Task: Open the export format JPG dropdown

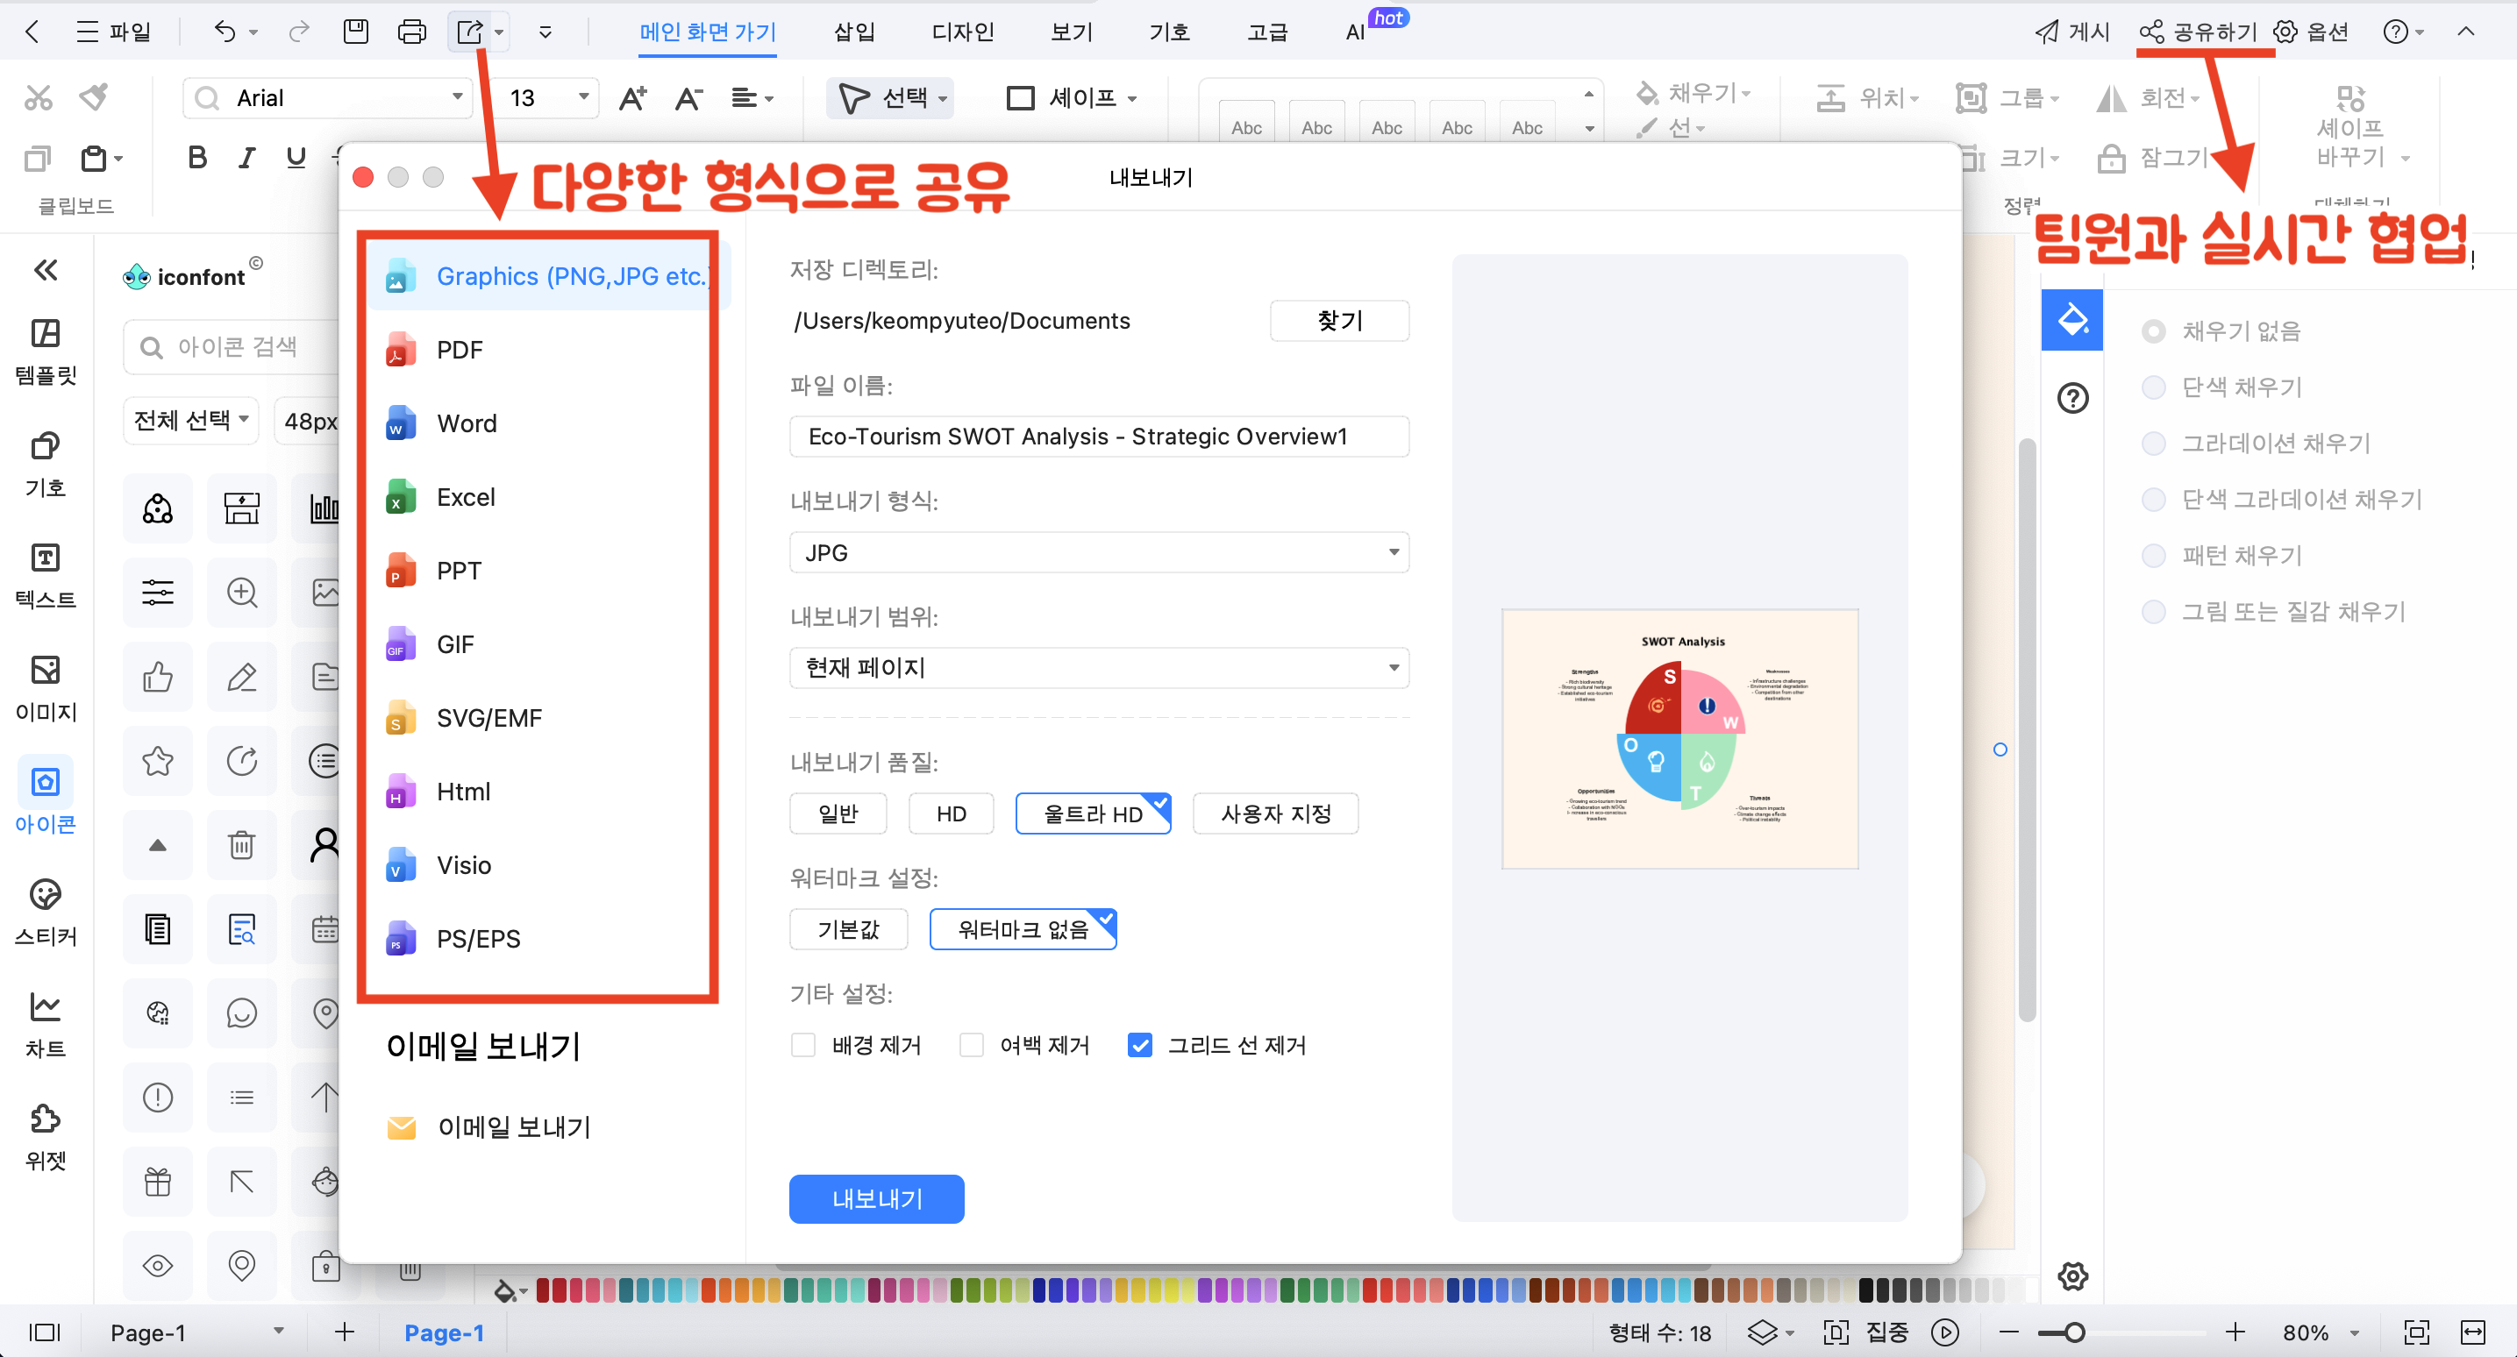Action: (x=1098, y=552)
